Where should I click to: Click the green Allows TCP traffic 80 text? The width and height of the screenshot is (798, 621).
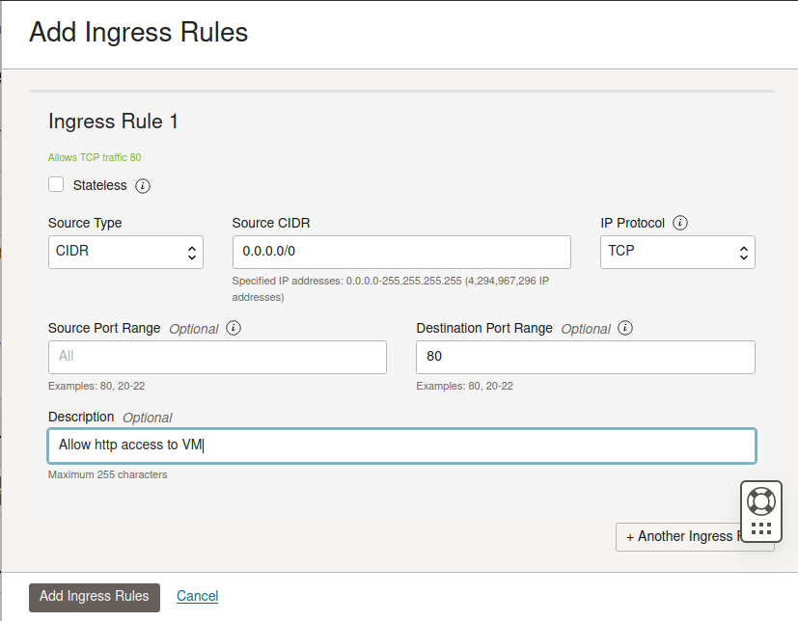[95, 157]
